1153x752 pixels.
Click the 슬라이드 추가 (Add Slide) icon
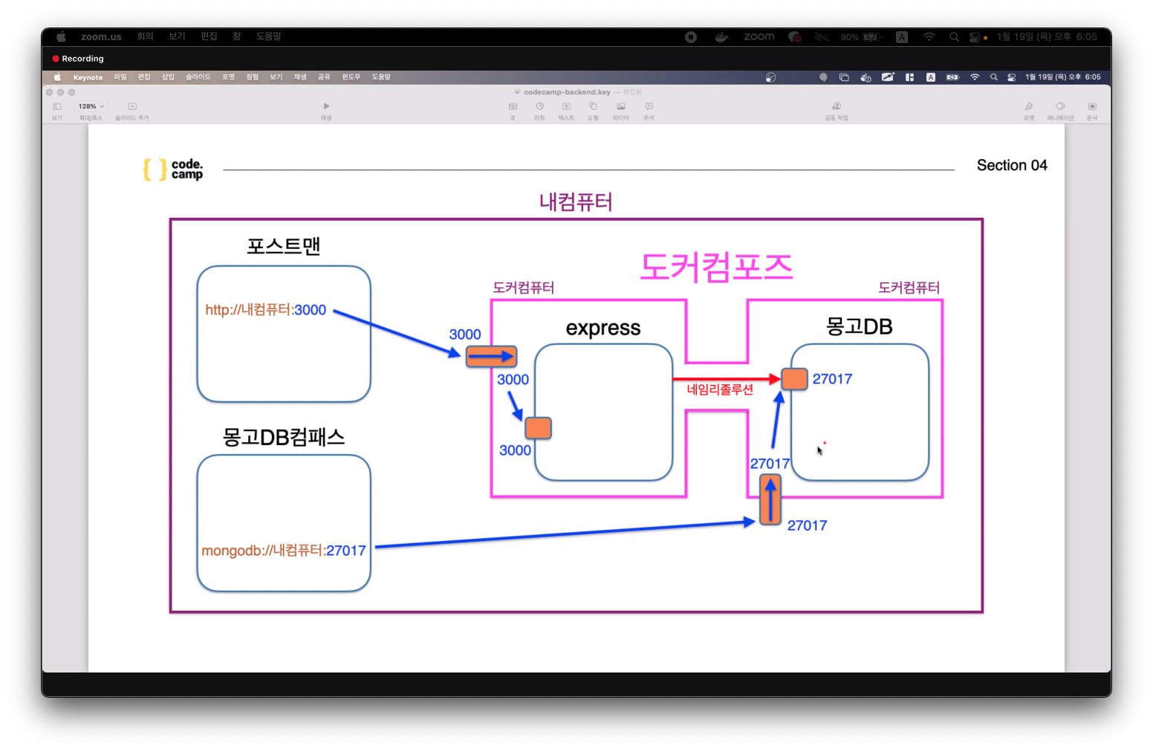coord(132,106)
